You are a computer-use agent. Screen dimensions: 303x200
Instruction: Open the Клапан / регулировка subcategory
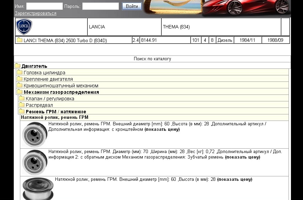click(x=50, y=99)
